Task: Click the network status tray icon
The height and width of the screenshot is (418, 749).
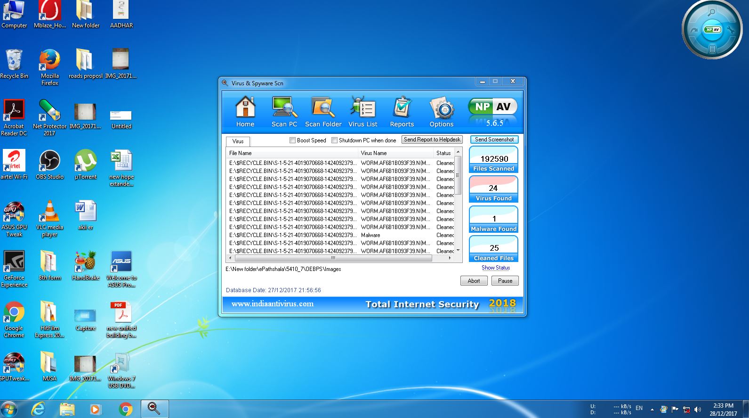Action: [x=686, y=409]
